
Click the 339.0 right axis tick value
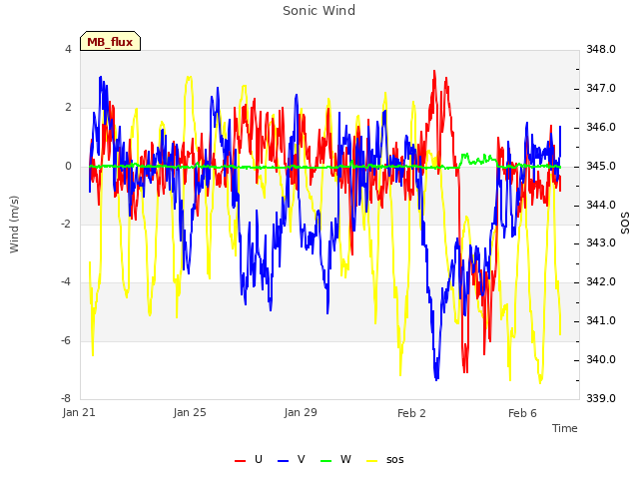(601, 398)
